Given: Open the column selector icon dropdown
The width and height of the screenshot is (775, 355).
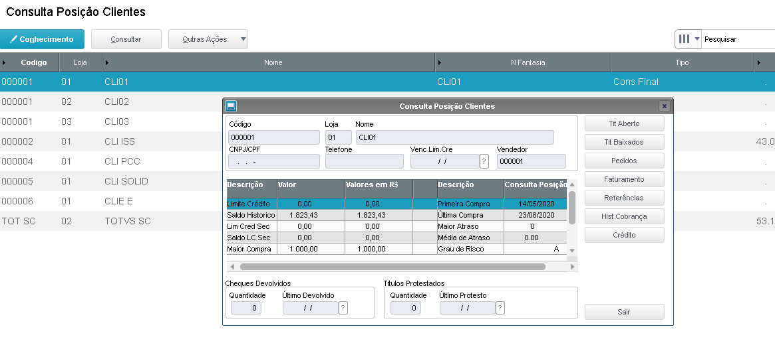Looking at the screenshot, I should coord(689,39).
